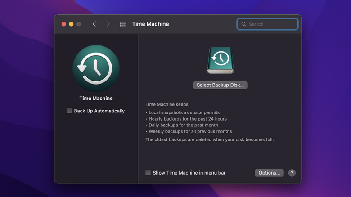The height and width of the screenshot is (197, 351).
Task: Check Show Time Machine in menu bar
Action: coord(148,173)
